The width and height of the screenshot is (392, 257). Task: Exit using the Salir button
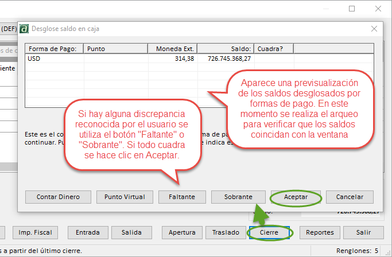click(363, 232)
